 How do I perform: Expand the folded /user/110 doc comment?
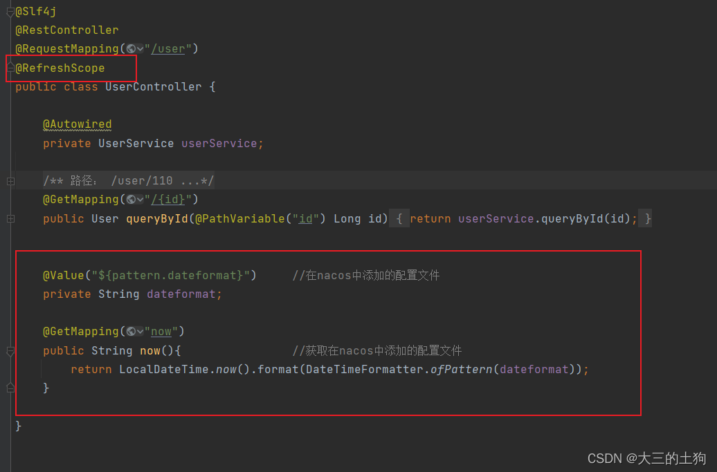click(10, 181)
